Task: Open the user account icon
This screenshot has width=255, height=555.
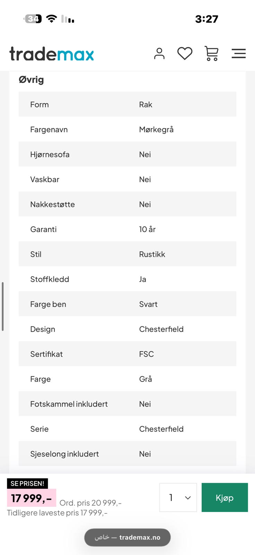Action: point(159,54)
